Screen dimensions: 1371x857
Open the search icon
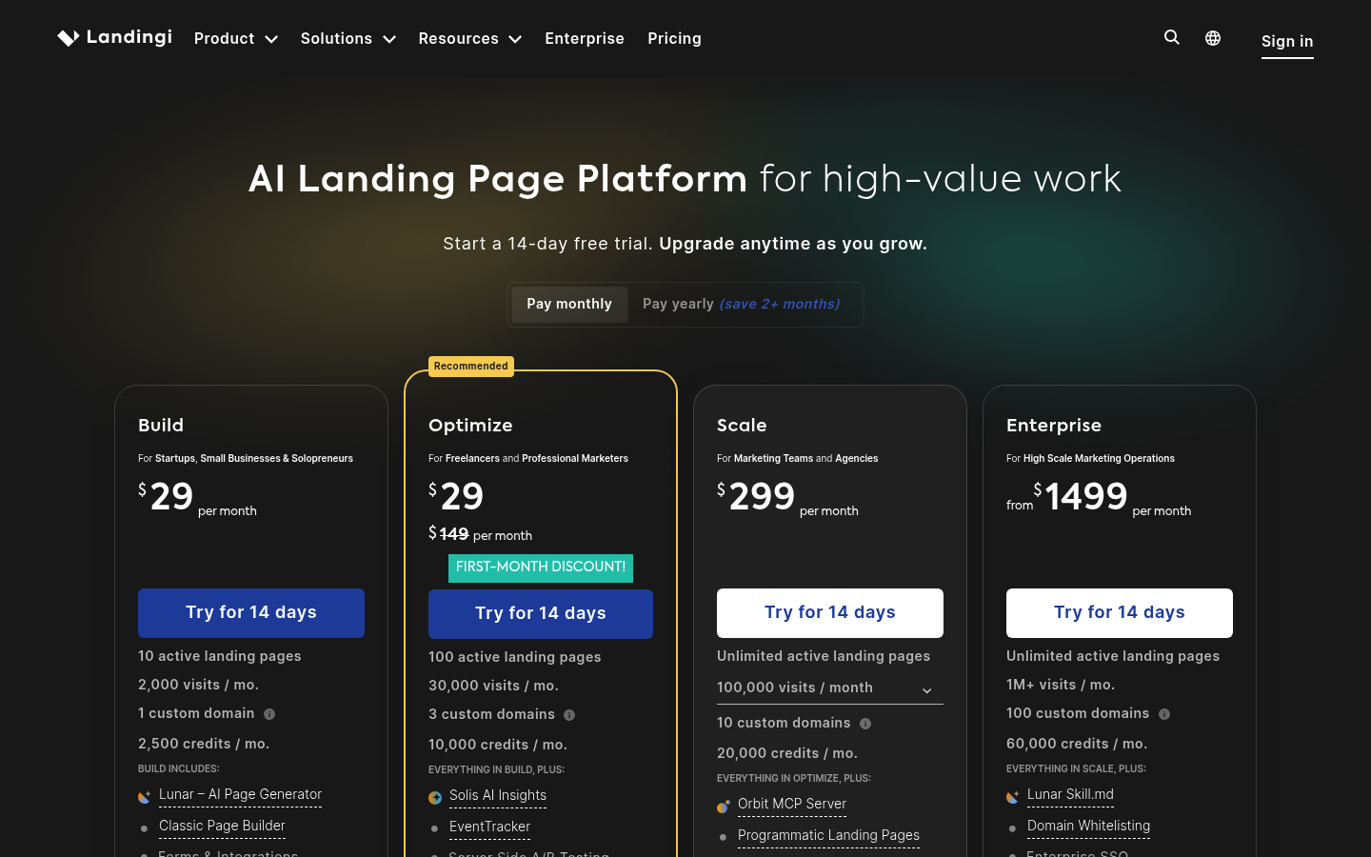click(1172, 37)
